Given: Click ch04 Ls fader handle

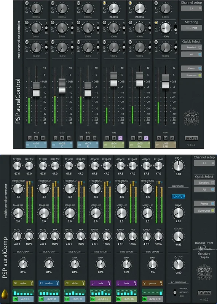Looking at the screenshot, I should (x=114, y=79).
